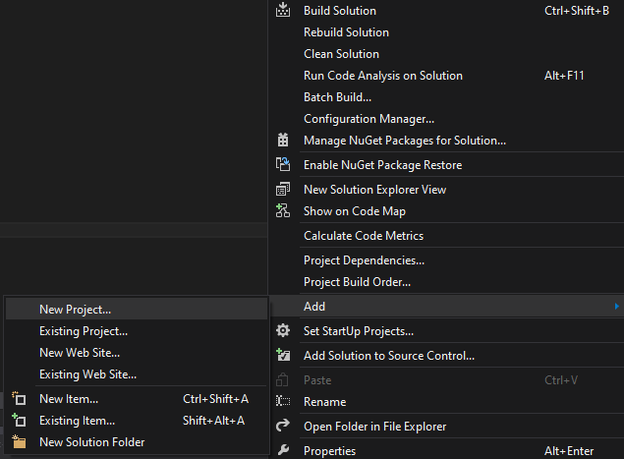Image resolution: width=624 pixels, height=459 pixels.
Task: Click the New Solution Folder icon
Action: (x=19, y=441)
